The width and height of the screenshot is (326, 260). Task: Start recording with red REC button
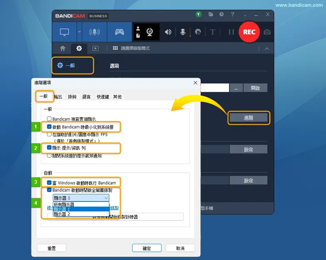click(249, 32)
